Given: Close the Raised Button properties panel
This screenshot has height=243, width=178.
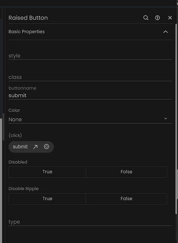Looking at the screenshot, I should [170, 17].
